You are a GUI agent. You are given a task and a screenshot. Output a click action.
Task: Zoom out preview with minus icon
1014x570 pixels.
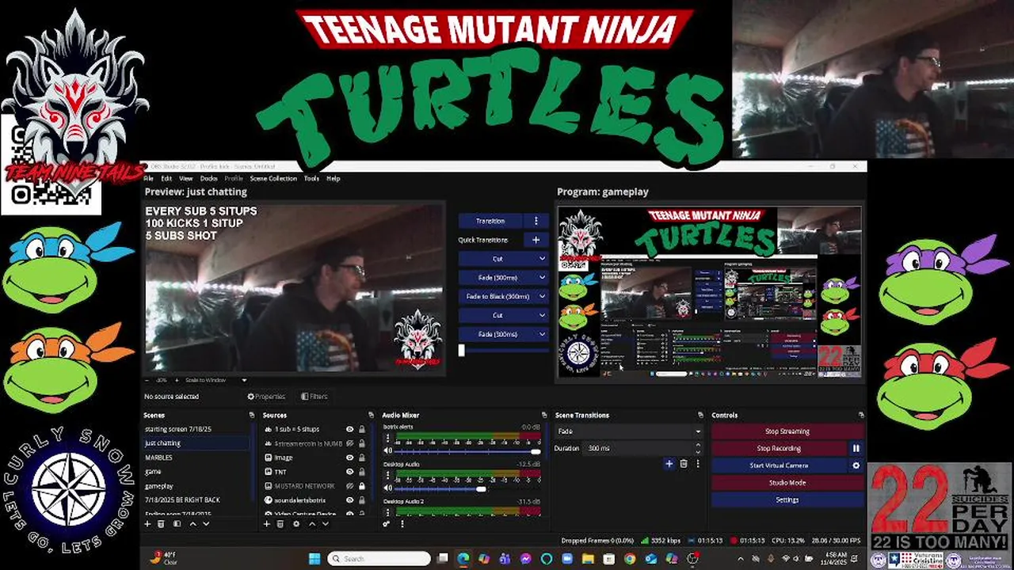click(147, 380)
